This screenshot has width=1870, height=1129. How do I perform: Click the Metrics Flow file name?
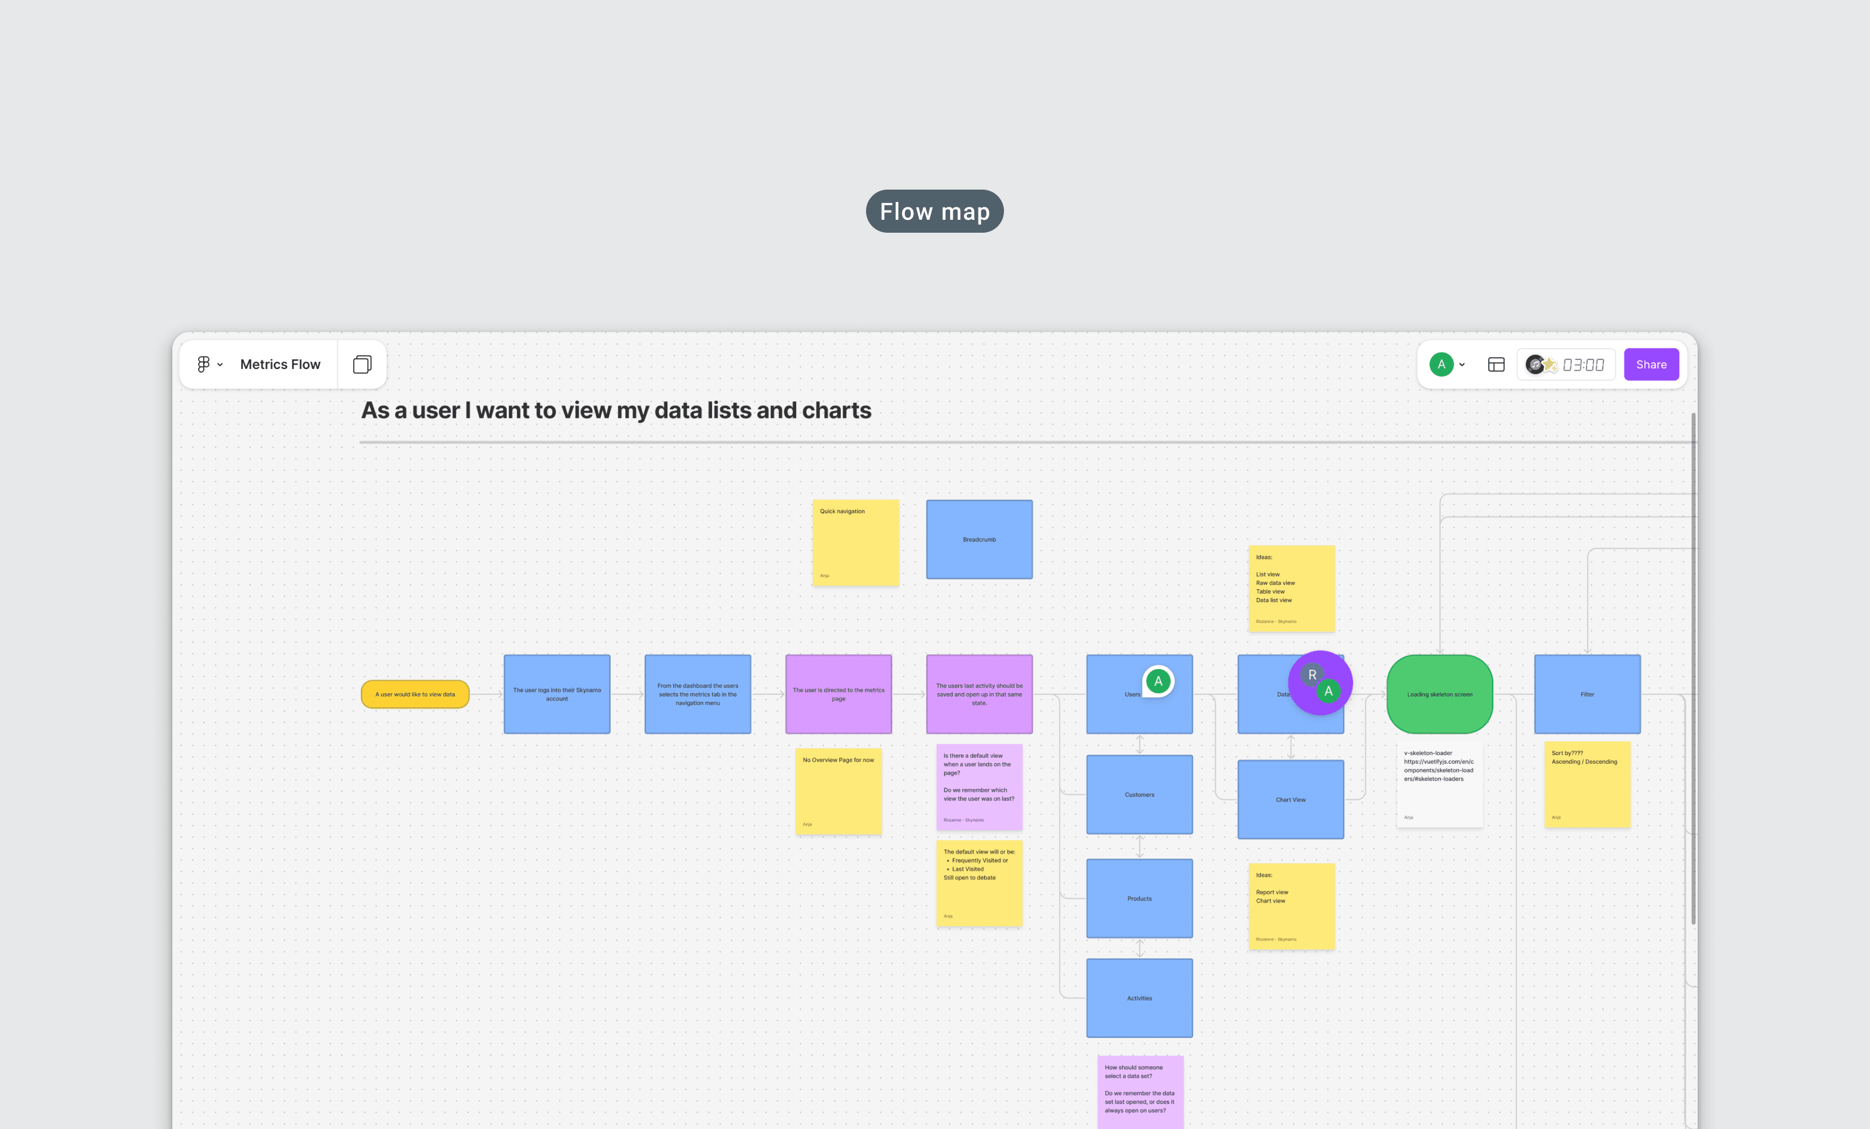[x=280, y=365]
